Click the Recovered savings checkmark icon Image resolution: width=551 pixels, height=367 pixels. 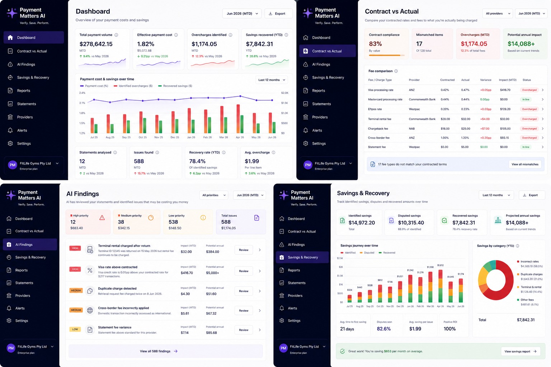tap(444, 220)
